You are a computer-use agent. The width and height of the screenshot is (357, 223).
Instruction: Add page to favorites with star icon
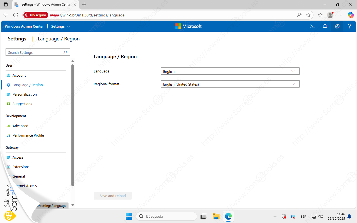(308, 15)
